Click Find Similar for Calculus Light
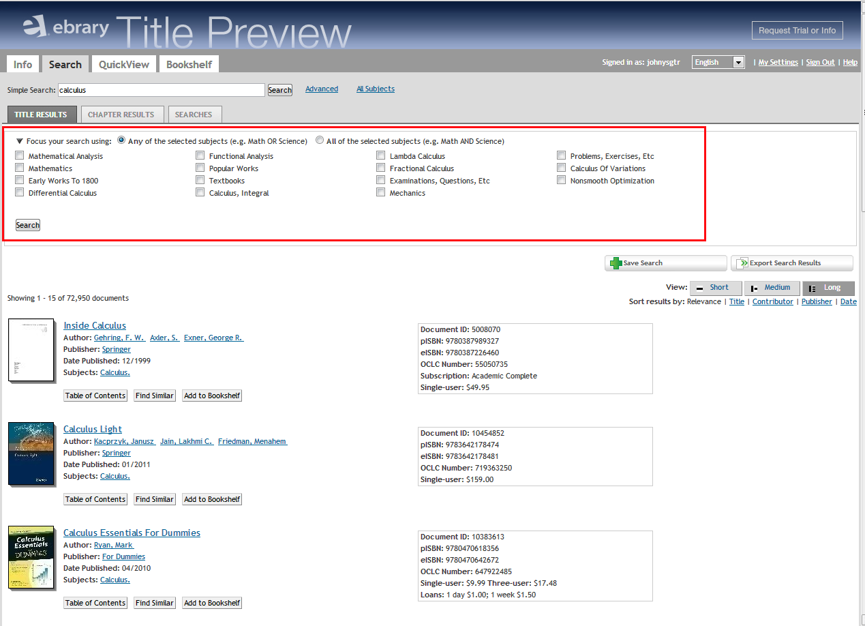The image size is (865, 626). 154,499
